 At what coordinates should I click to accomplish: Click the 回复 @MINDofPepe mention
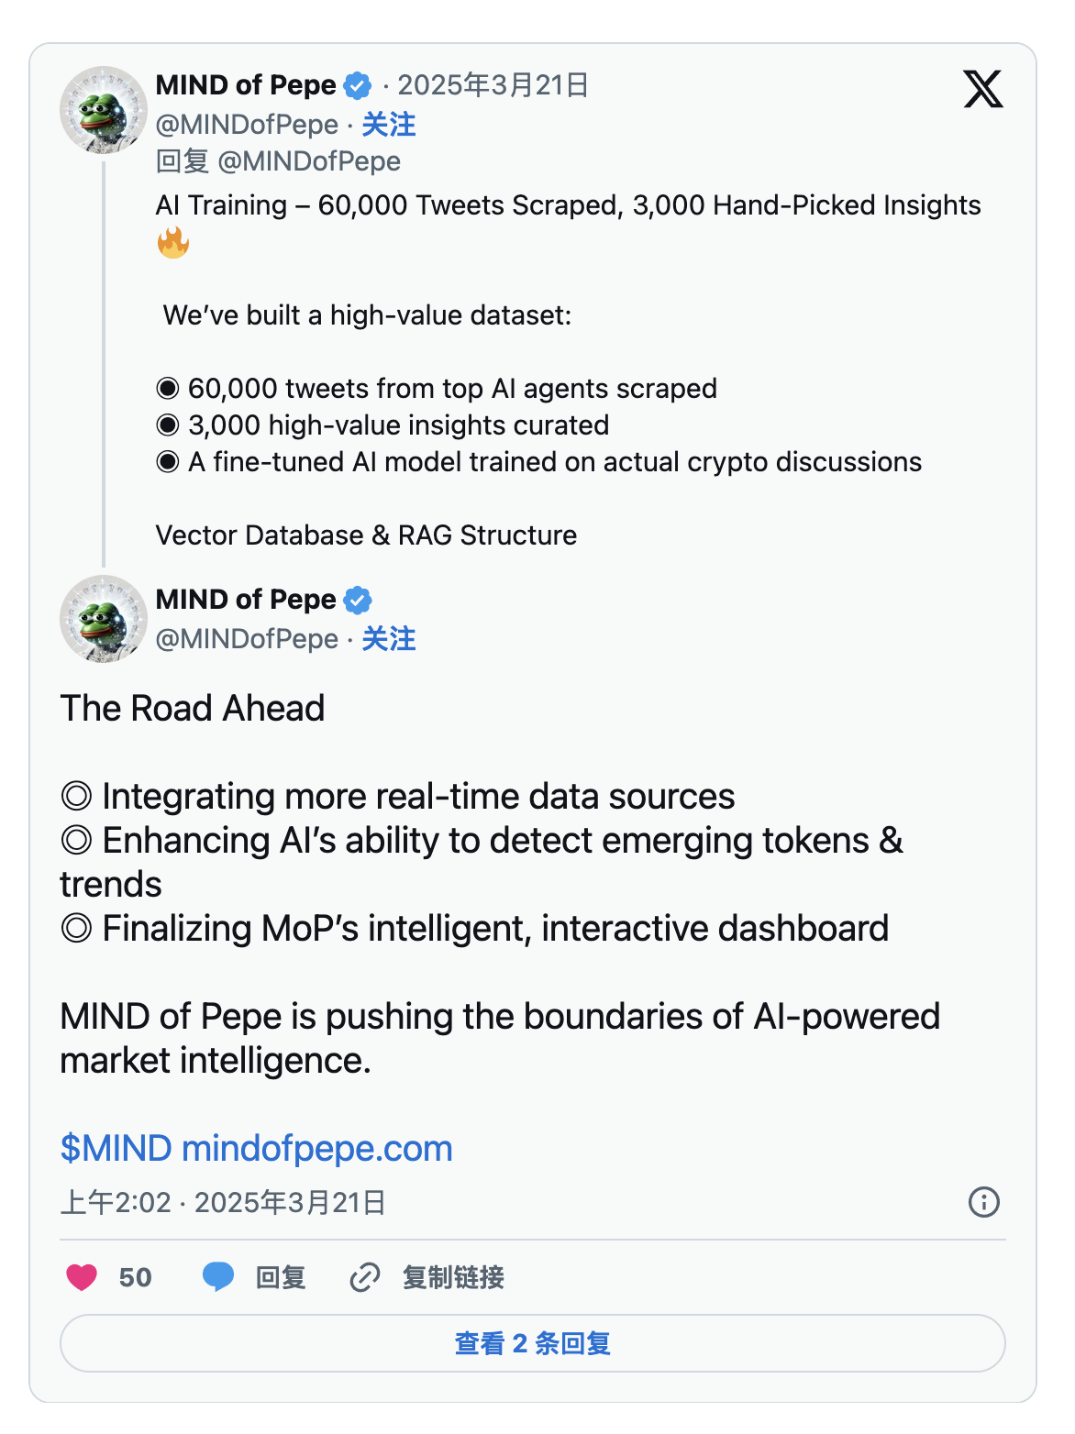(309, 161)
